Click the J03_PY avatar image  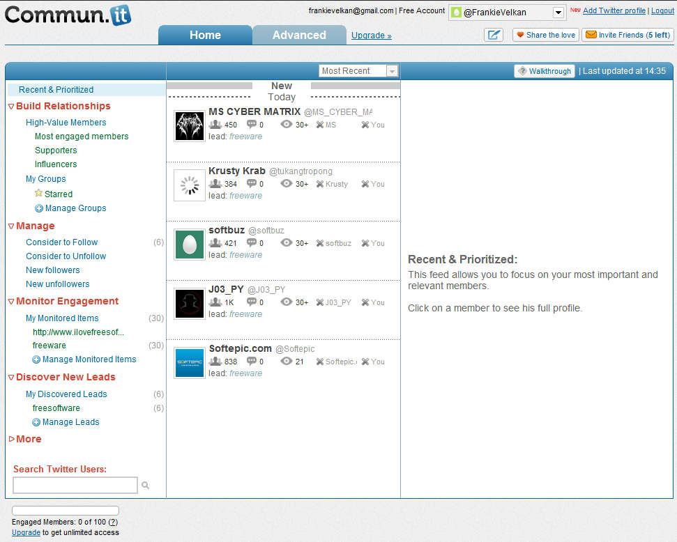point(189,303)
